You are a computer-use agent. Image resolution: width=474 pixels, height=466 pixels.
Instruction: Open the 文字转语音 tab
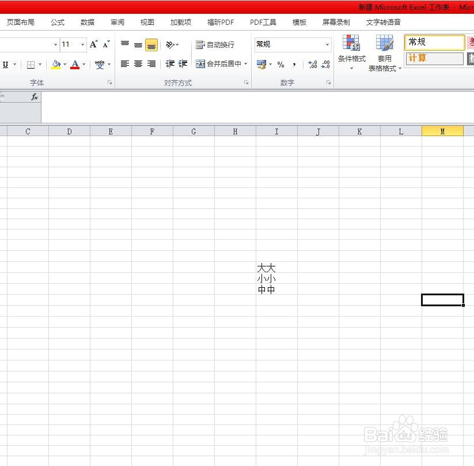pyautogui.click(x=384, y=22)
